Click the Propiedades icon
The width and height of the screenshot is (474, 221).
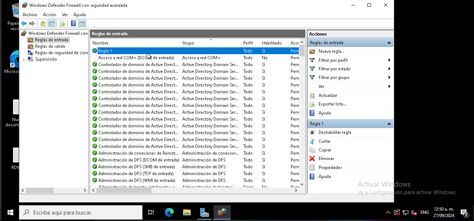[312, 168]
